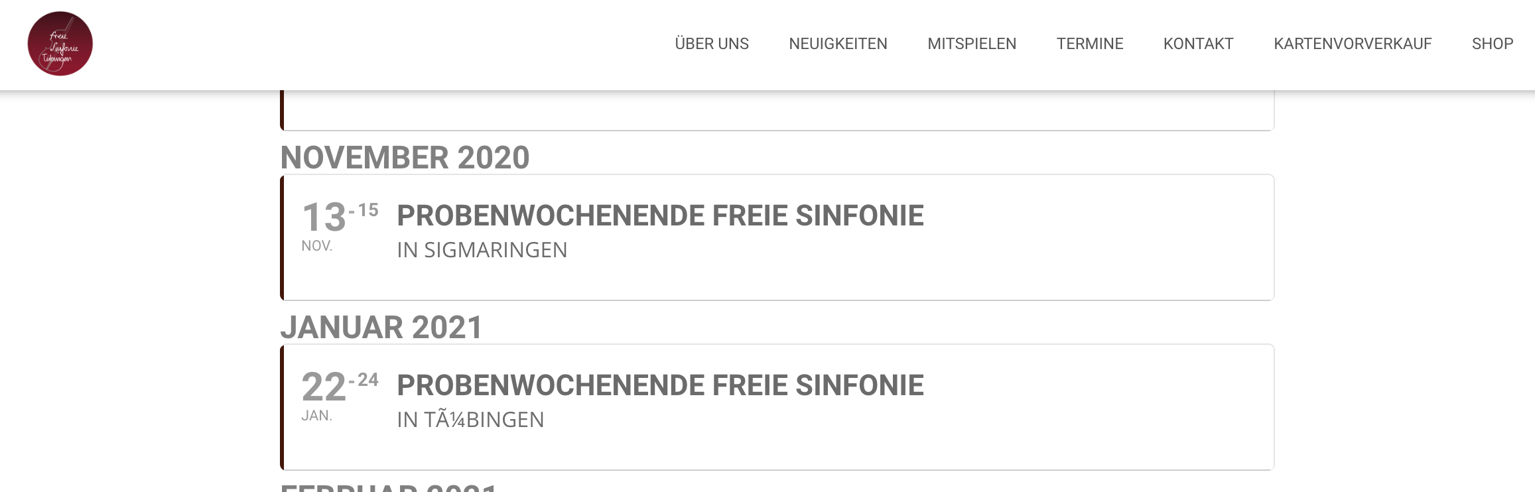Open the January Probenwochenende Freie Sinfonie title
Image resolution: width=1535 pixels, height=492 pixels.
[660, 385]
